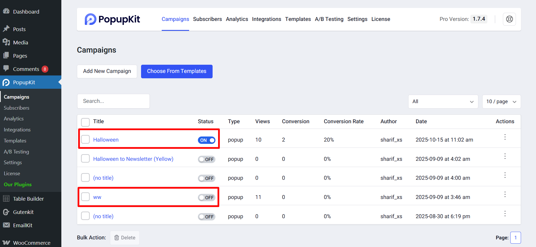Check the select-all checkbox in table header
This screenshot has width=536, height=247.
click(x=85, y=122)
